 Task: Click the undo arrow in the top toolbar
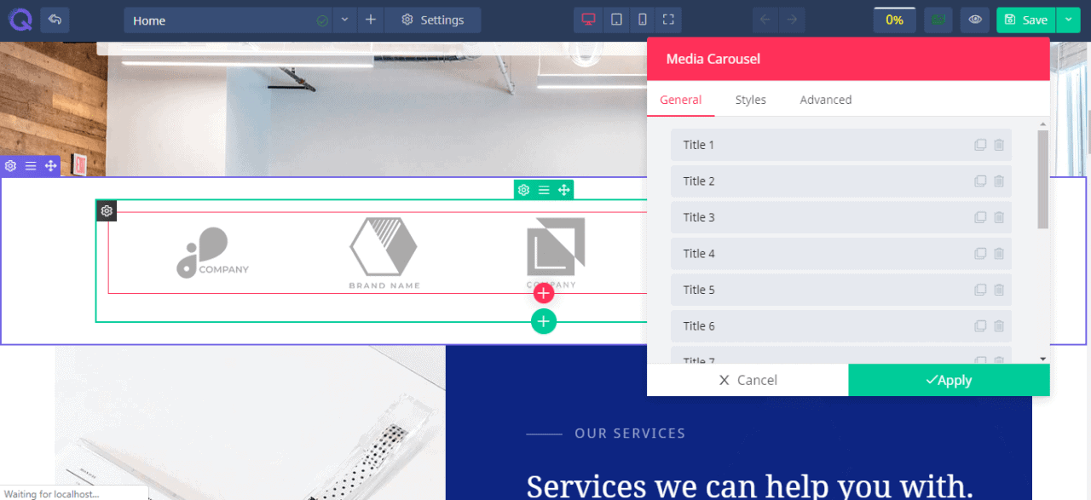tap(55, 20)
